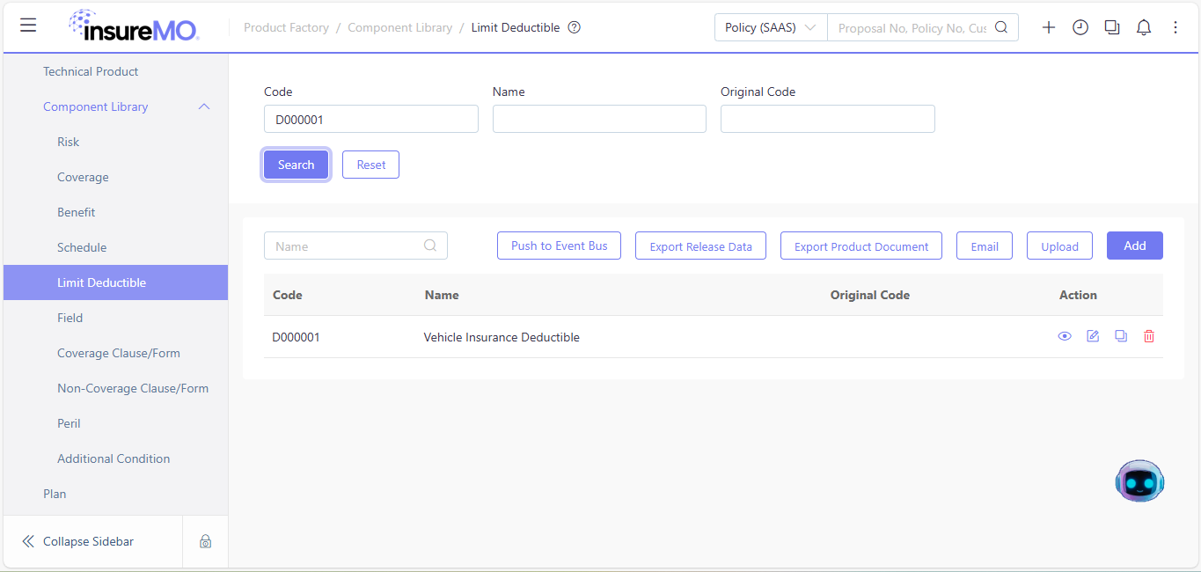The width and height of the screenshot is (1201, 572).
Task: Click the lock icon at sidebar bottom
Action: pos(205,541)
